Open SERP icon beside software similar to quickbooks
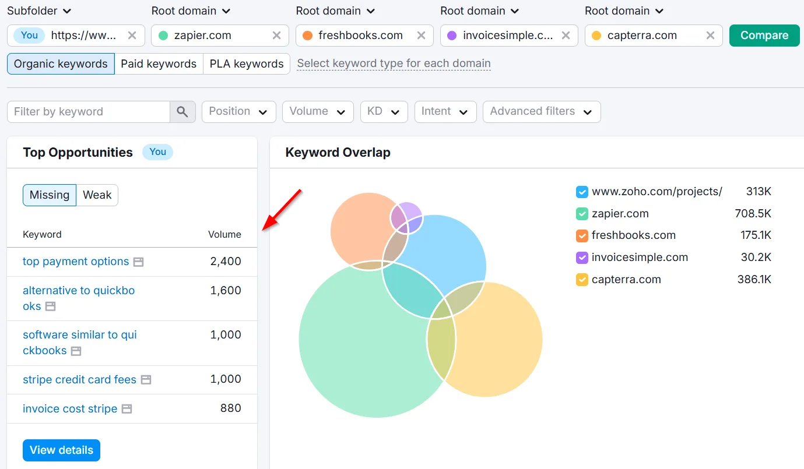The width and height of the screenshot is (804, 469). click(x=76, y=351)
